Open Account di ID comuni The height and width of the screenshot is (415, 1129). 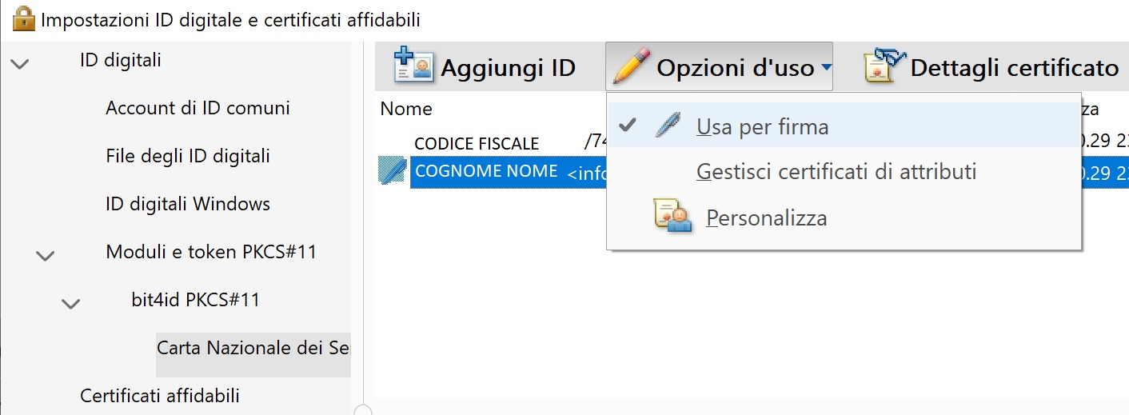(197, 108)
